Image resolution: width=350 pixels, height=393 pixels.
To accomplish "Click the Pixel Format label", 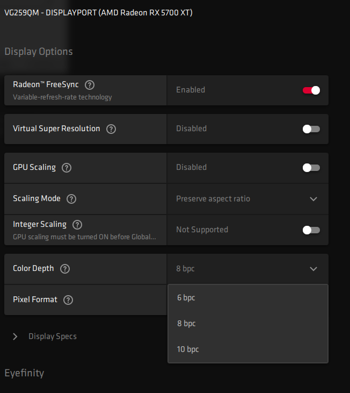I will [35, 299].
